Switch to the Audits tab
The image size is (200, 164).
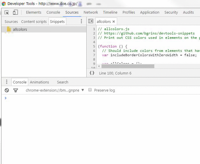pyautogui.click(x=188, y=12)
